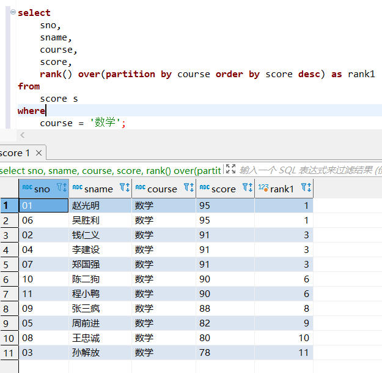Select the rank1 column header
This screenshot has height=373, width=382.
coord(284,189)
